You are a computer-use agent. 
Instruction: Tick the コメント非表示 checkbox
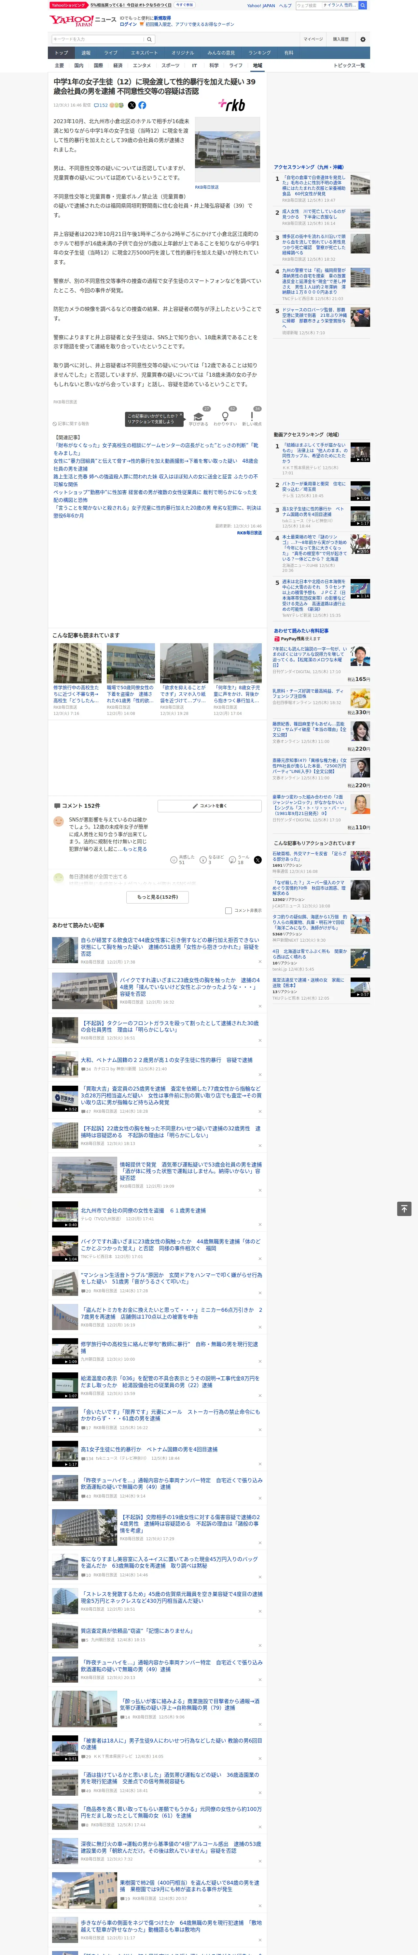pyautogui.click(x=228, y=910)
